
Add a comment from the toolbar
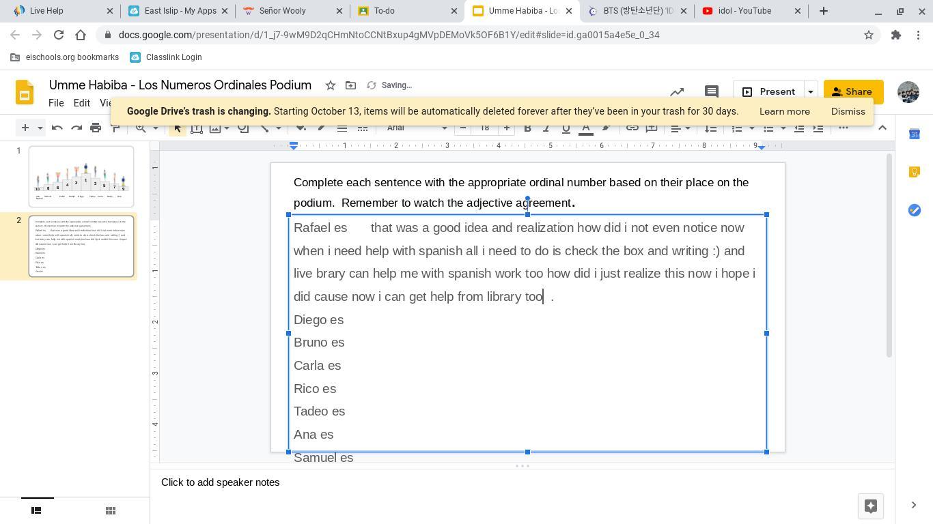pos(652,128)
